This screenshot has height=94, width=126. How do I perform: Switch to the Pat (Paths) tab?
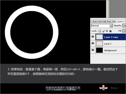(104, 22)
